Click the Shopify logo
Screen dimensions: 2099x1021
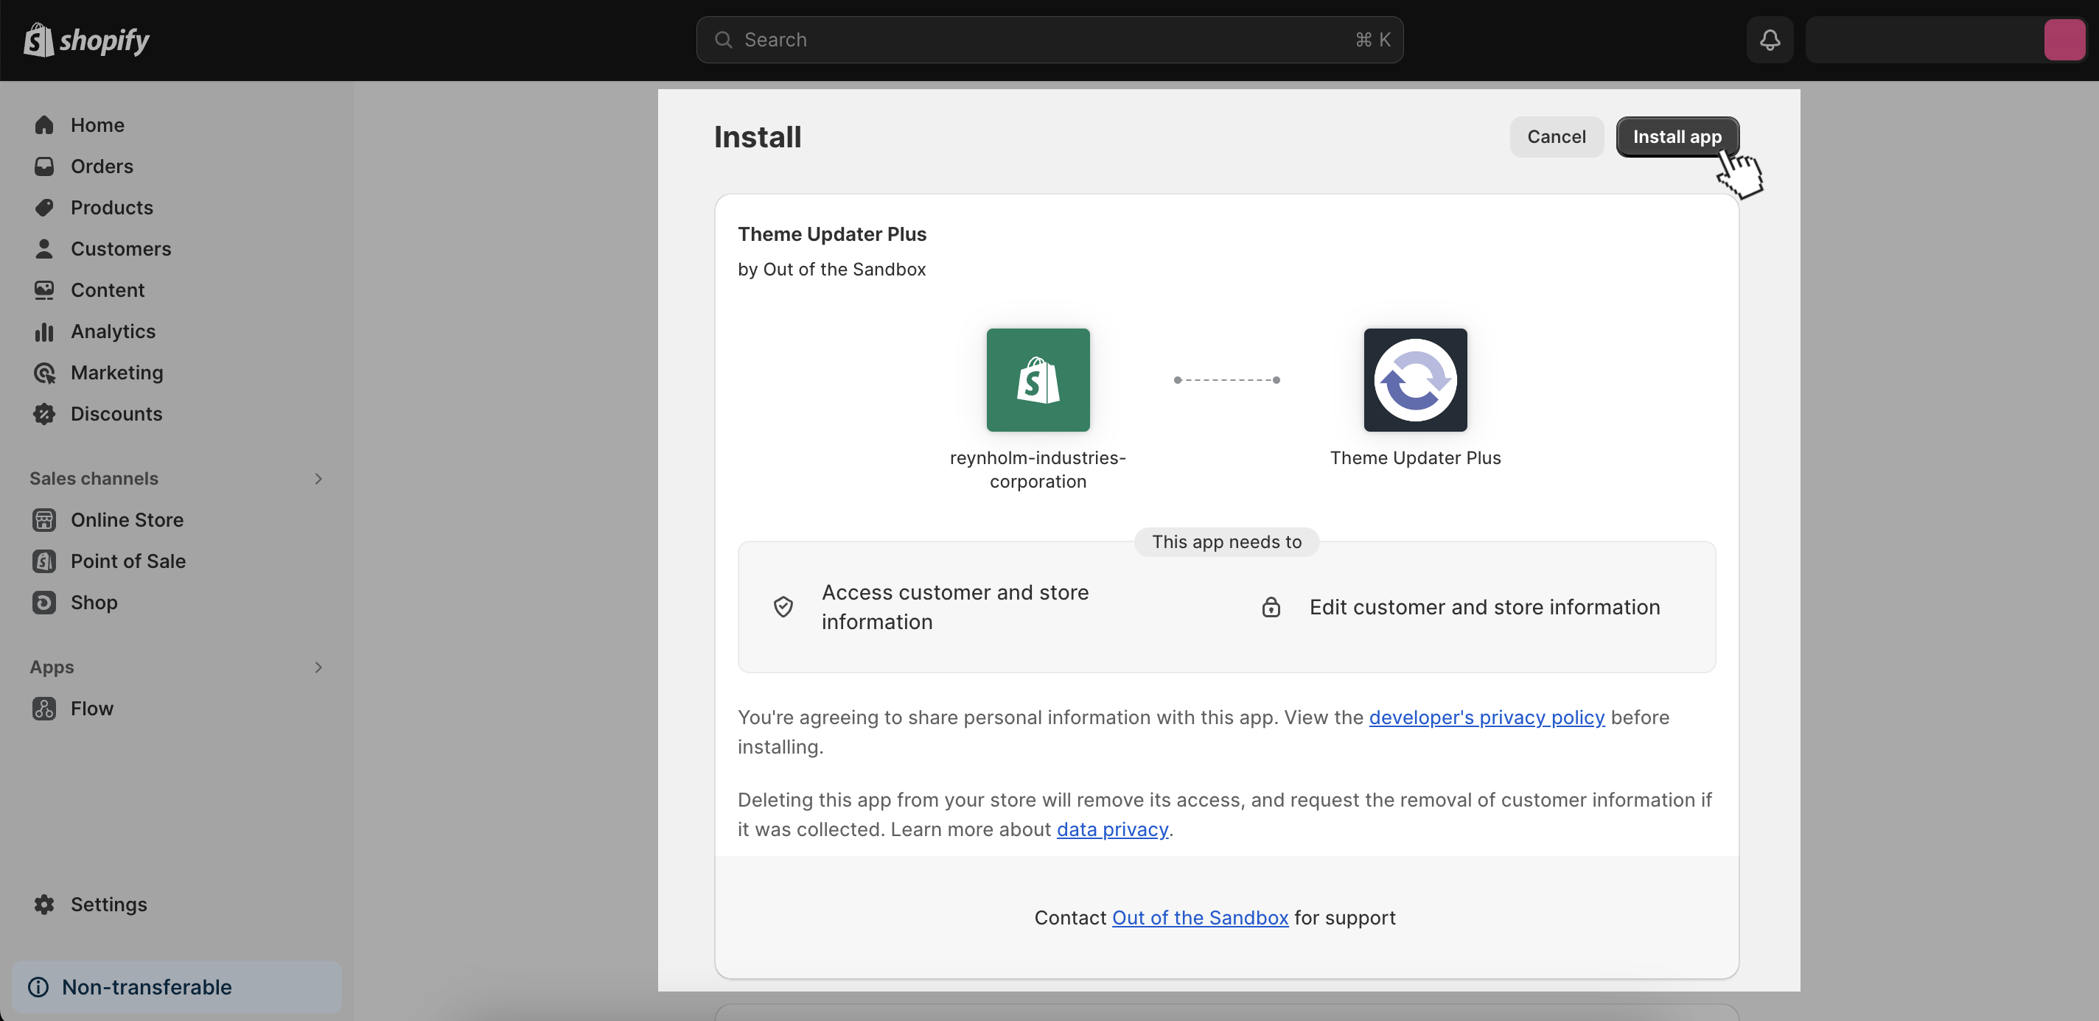(86, 39)
